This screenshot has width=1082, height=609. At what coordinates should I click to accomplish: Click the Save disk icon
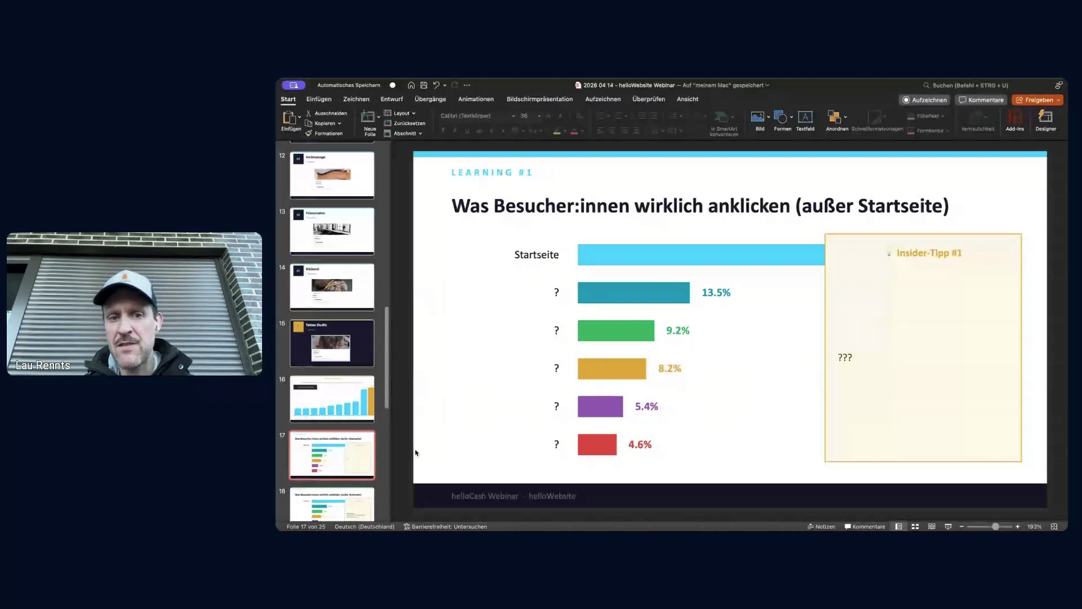tap(424, 85)
